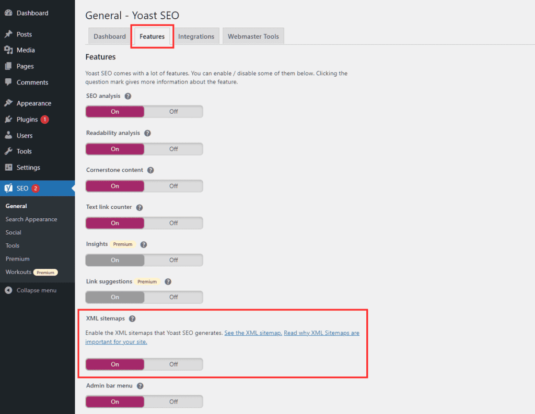This screenshot has height=414, width=535.
Task: Open help question mark for Insights
Action: pyautogui.click(x=144, y=244)
